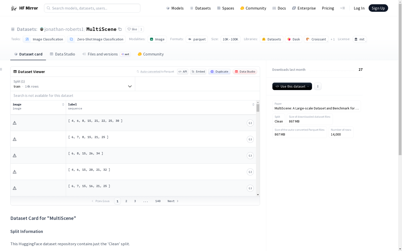Open Community in the top navigation

pyautogui.click(x=253, y=8)
